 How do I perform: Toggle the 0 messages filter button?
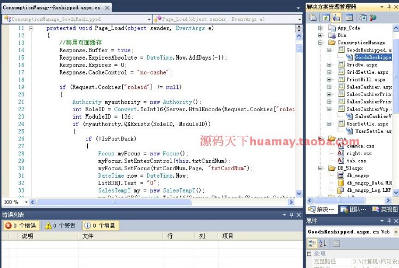tap(100, 225)
